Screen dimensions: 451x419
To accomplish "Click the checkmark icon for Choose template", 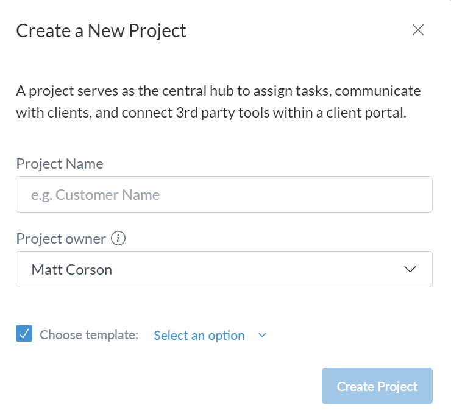I will (x=24, y=334).
